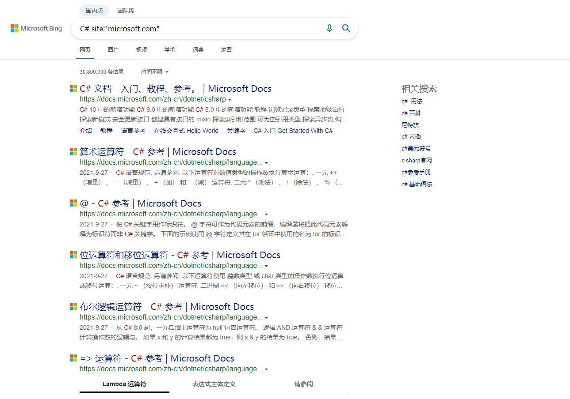Click the Microsoft squares icon next to 算术运算符 result
The image size is (570, 399).
[73, 151]
